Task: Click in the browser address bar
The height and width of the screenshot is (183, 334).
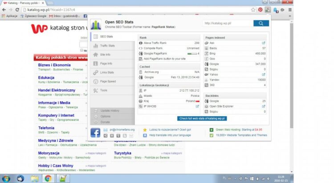Action: tap(136, 10)
